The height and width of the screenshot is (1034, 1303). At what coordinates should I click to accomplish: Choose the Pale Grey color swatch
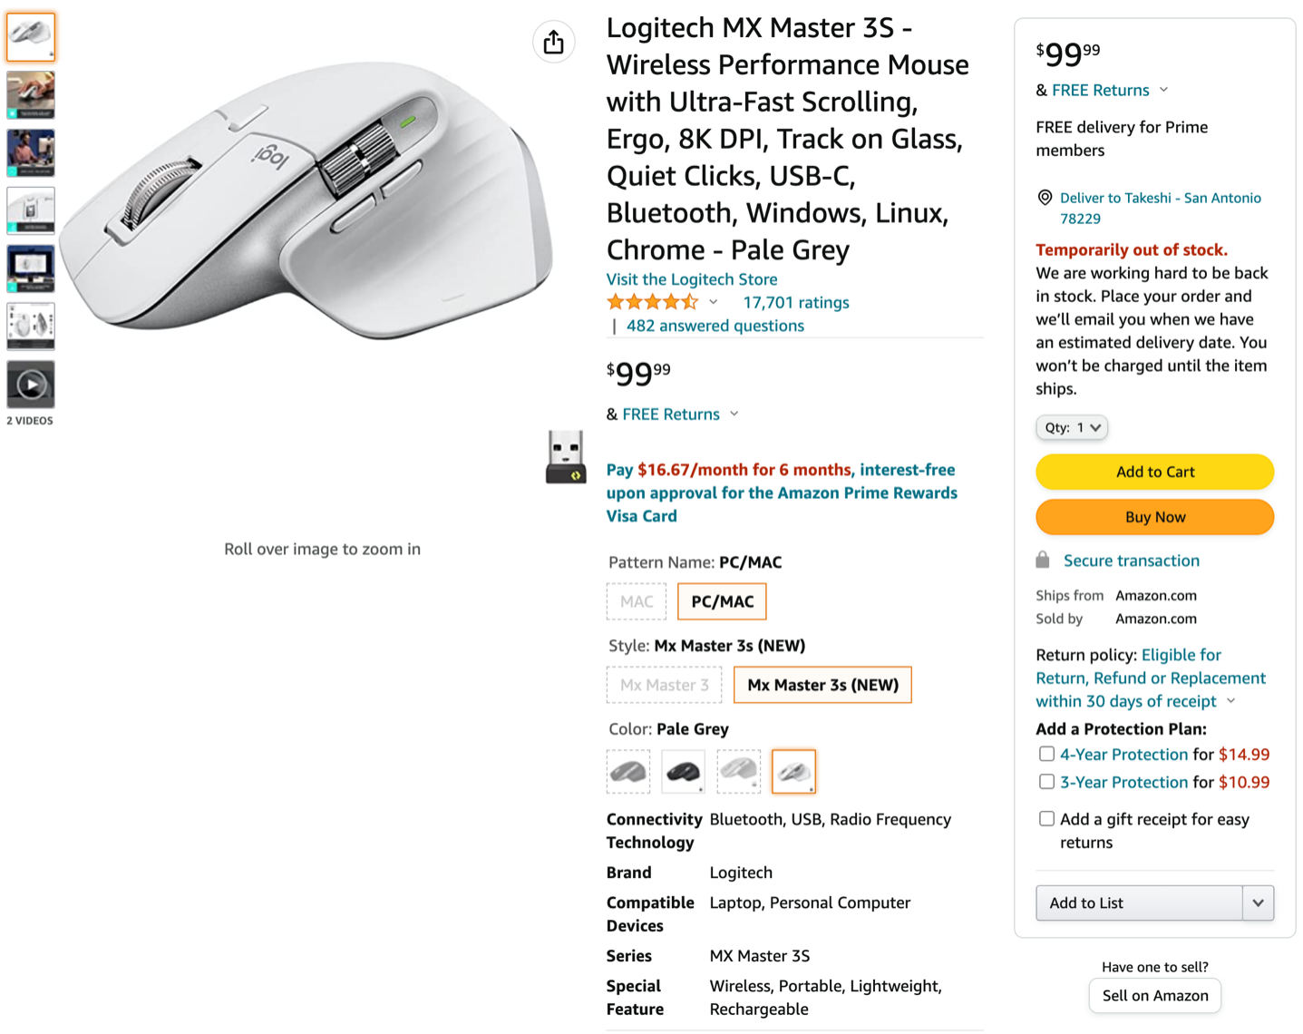tap(793, 772)
